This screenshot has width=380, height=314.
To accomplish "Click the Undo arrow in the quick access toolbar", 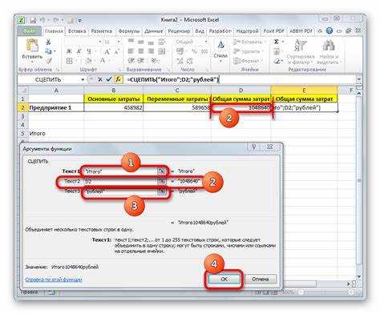I will (42, 20).
